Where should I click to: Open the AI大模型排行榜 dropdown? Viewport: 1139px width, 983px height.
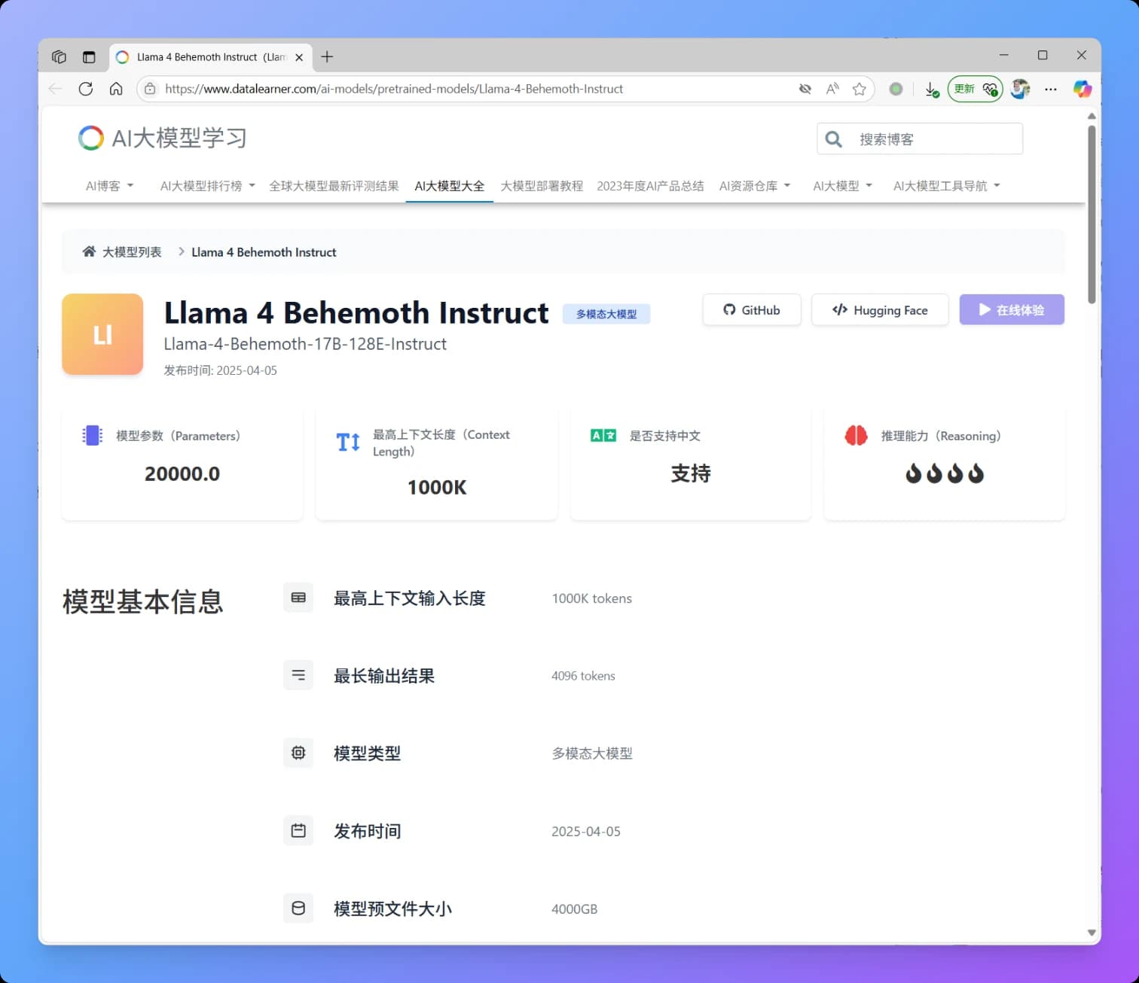206,185
